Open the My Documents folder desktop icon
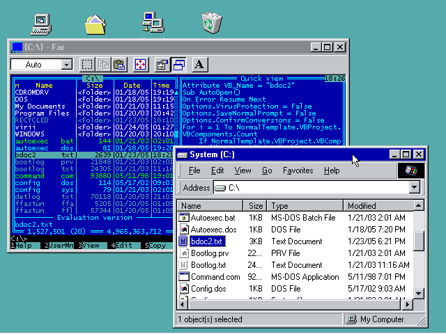 [x=95, y=25]
